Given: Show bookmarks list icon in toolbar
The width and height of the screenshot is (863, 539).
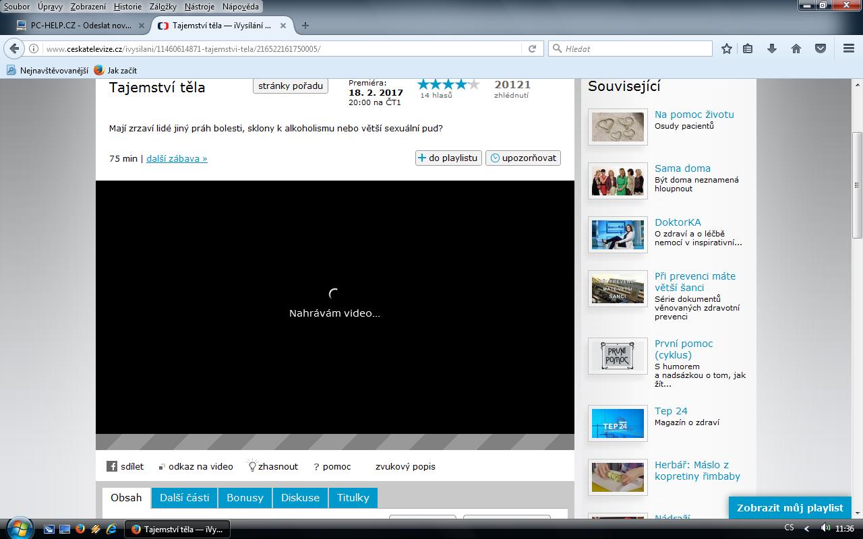Looking at the screenshot, I should pos(748,49).
